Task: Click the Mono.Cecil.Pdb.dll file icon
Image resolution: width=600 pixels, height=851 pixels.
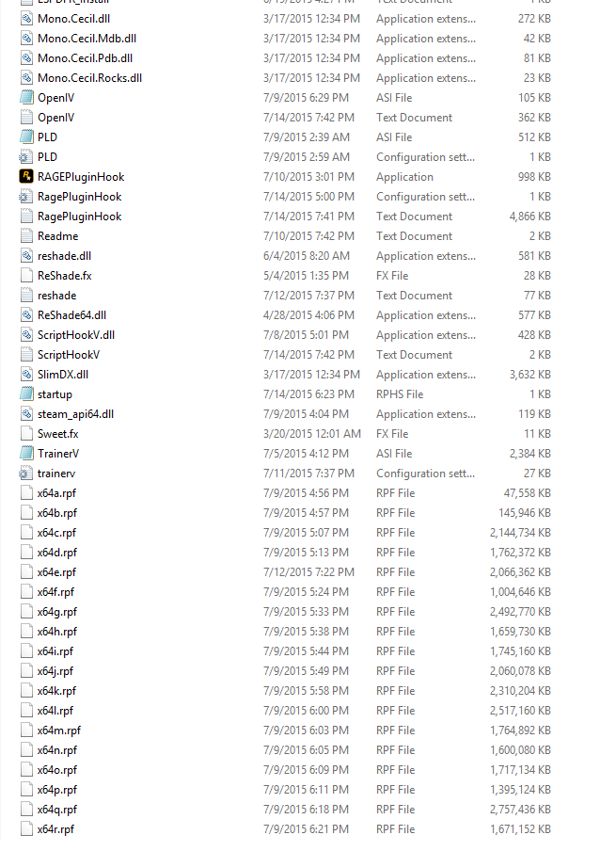Action: point(26,58)
